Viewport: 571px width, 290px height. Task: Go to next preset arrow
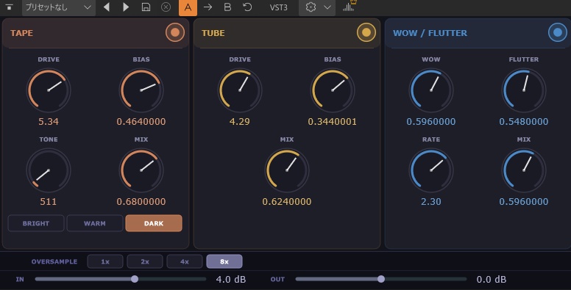(x=126, y=7)
